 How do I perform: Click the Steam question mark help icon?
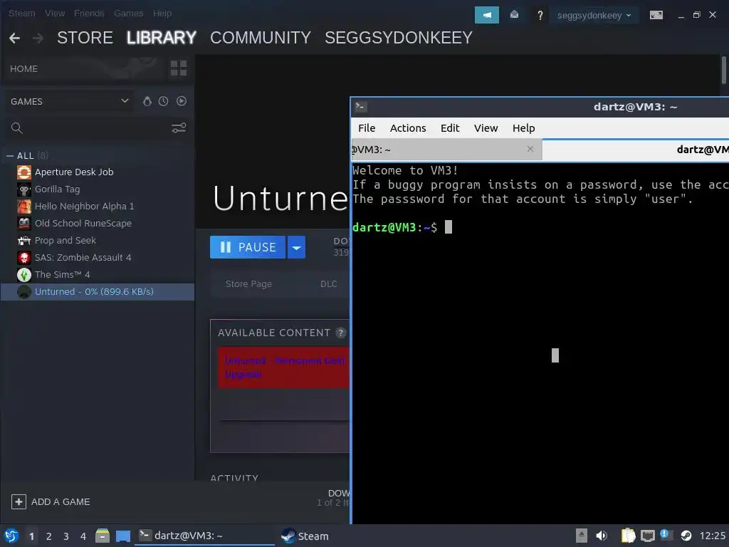[x=540, y=16]
